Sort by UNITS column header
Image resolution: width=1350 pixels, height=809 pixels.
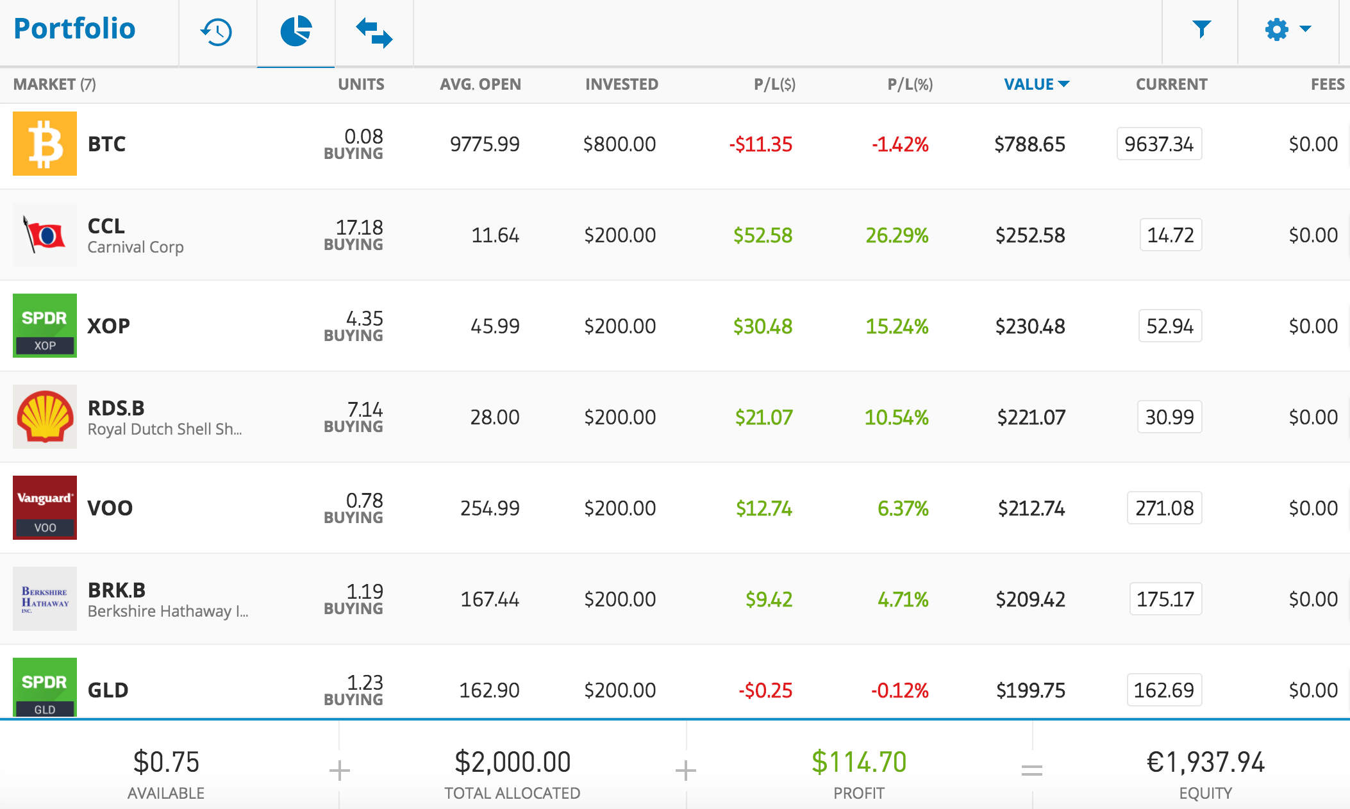361,84
